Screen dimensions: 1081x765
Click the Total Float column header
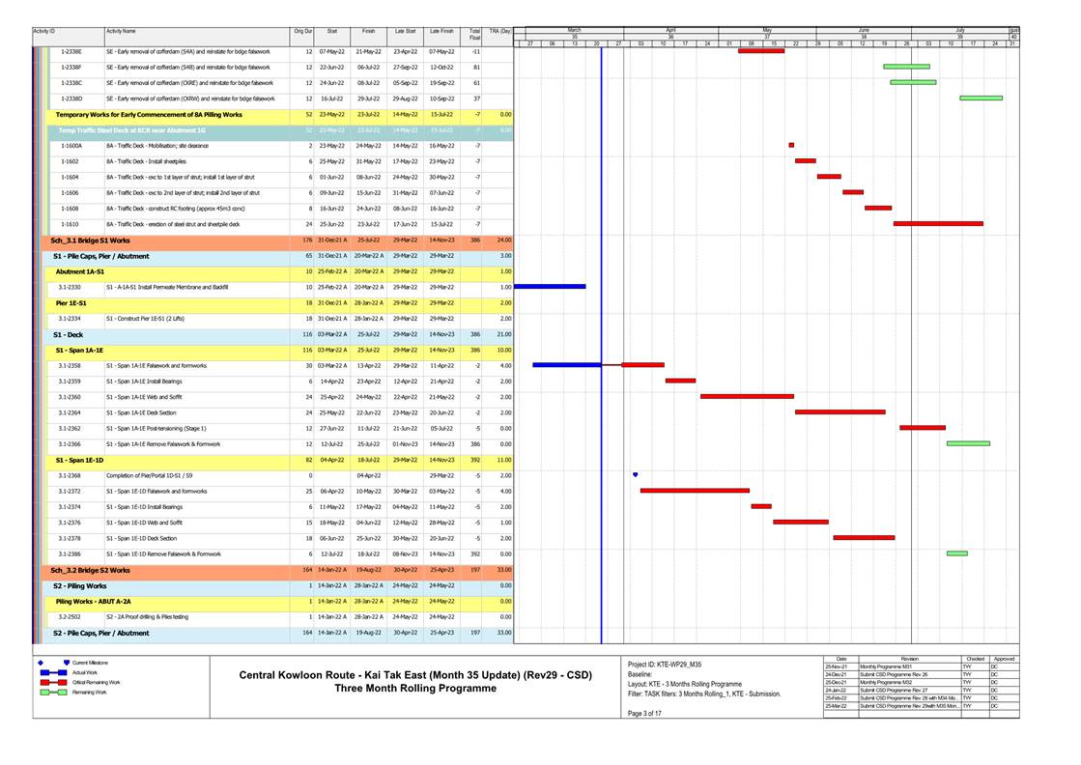[x=474, y=35]
